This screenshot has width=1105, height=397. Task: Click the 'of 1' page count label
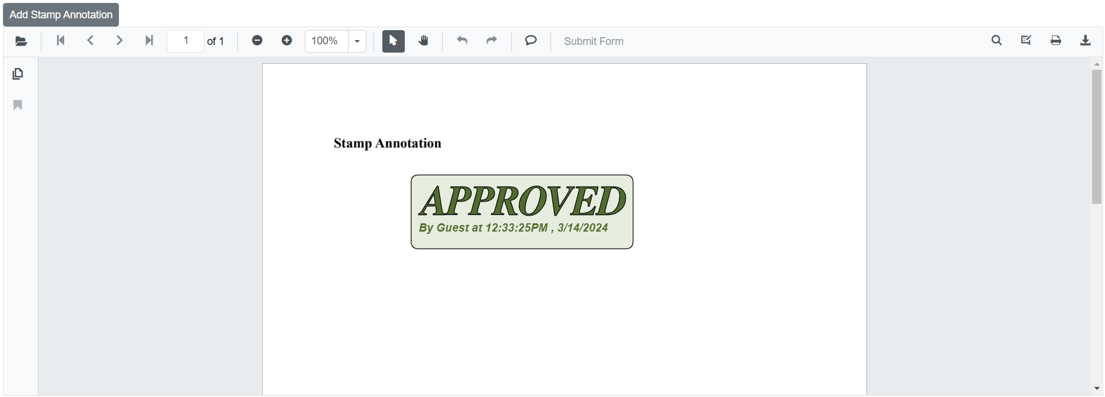(215, 41)
